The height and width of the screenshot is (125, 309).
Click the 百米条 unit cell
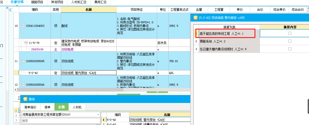pos(162,43)
